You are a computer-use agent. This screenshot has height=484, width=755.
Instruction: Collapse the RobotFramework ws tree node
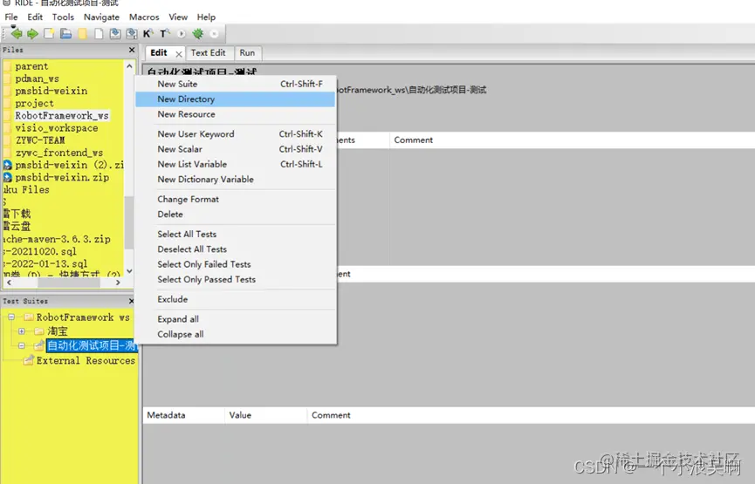(x=11, y=317)
